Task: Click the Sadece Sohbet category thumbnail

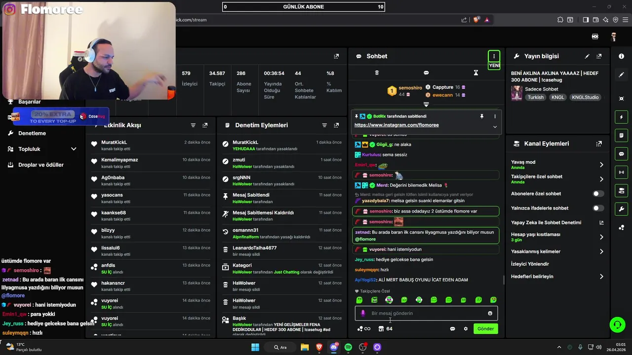Action: [x=516, y=93]
